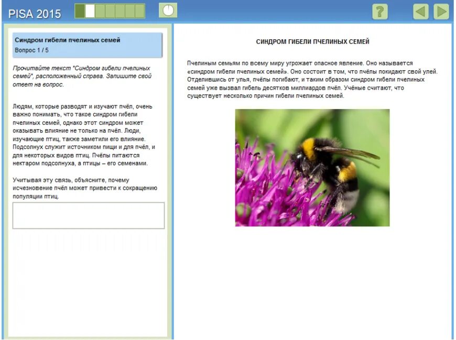Open the help question mark icon
The height and width of the screenshot is (340, 456).
pyautogui.click(x=380, y=12)
